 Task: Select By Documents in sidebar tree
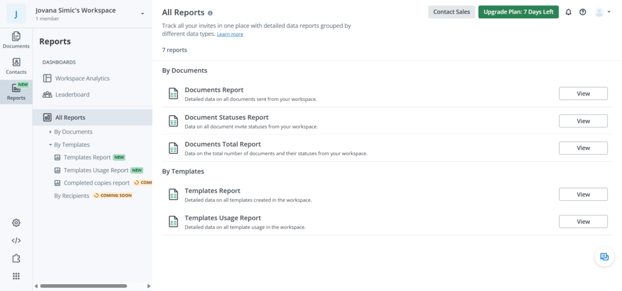point(73,132)
